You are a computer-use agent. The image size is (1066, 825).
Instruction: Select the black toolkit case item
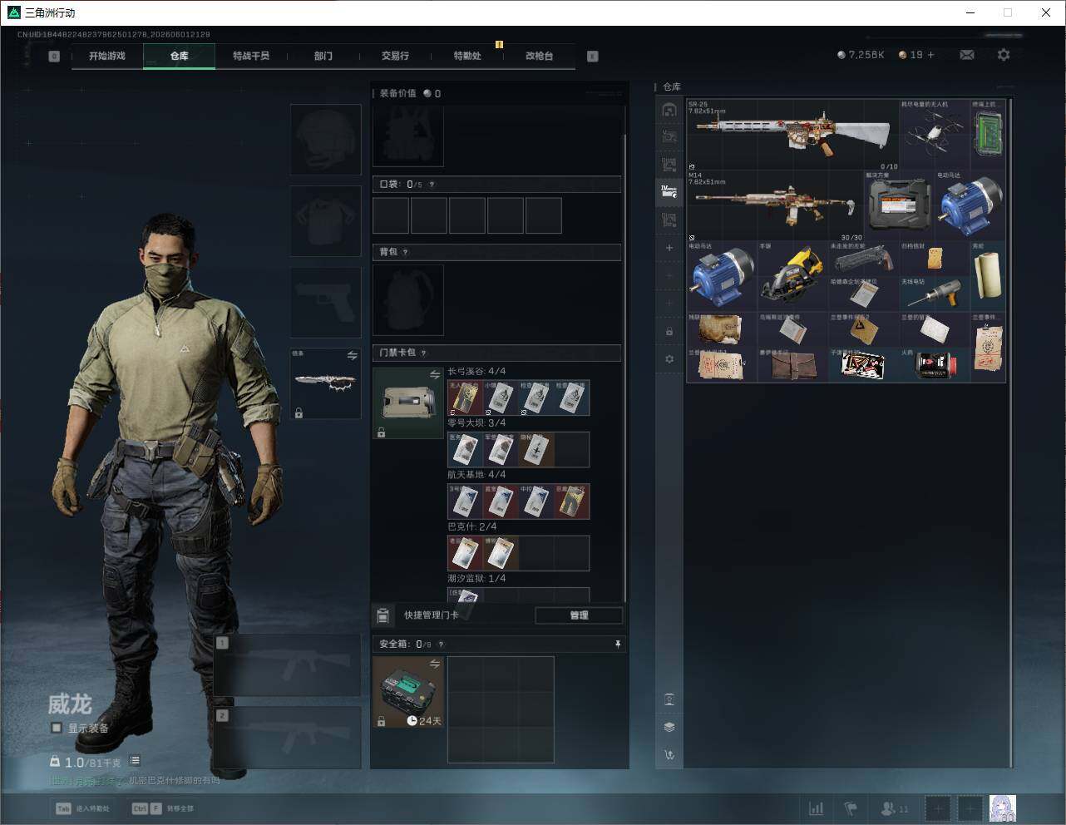pos(899,206)
